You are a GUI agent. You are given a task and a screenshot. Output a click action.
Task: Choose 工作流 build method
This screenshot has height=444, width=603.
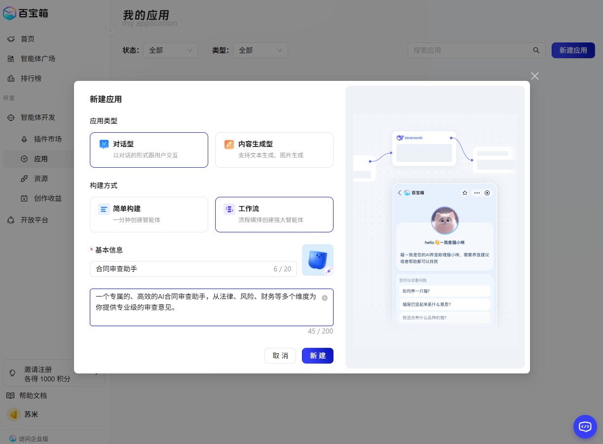point(274,215)
